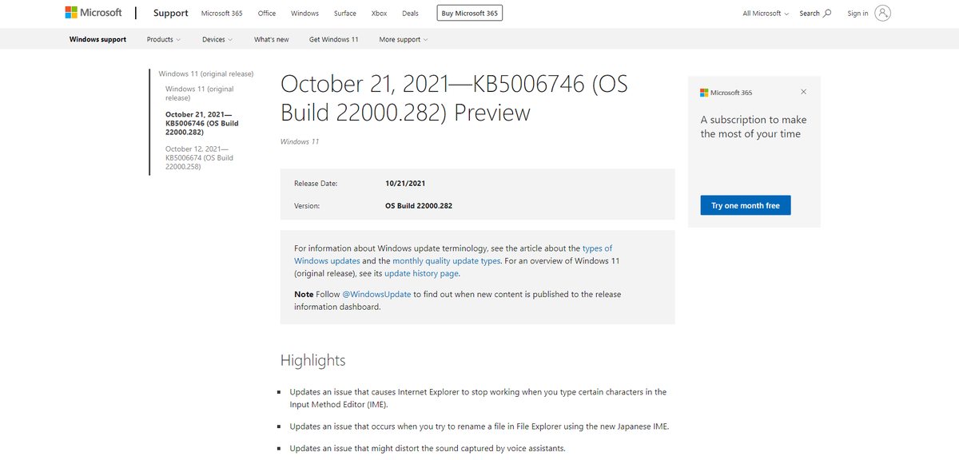
Task: Expand the Products menu
Action: (164, 39)
